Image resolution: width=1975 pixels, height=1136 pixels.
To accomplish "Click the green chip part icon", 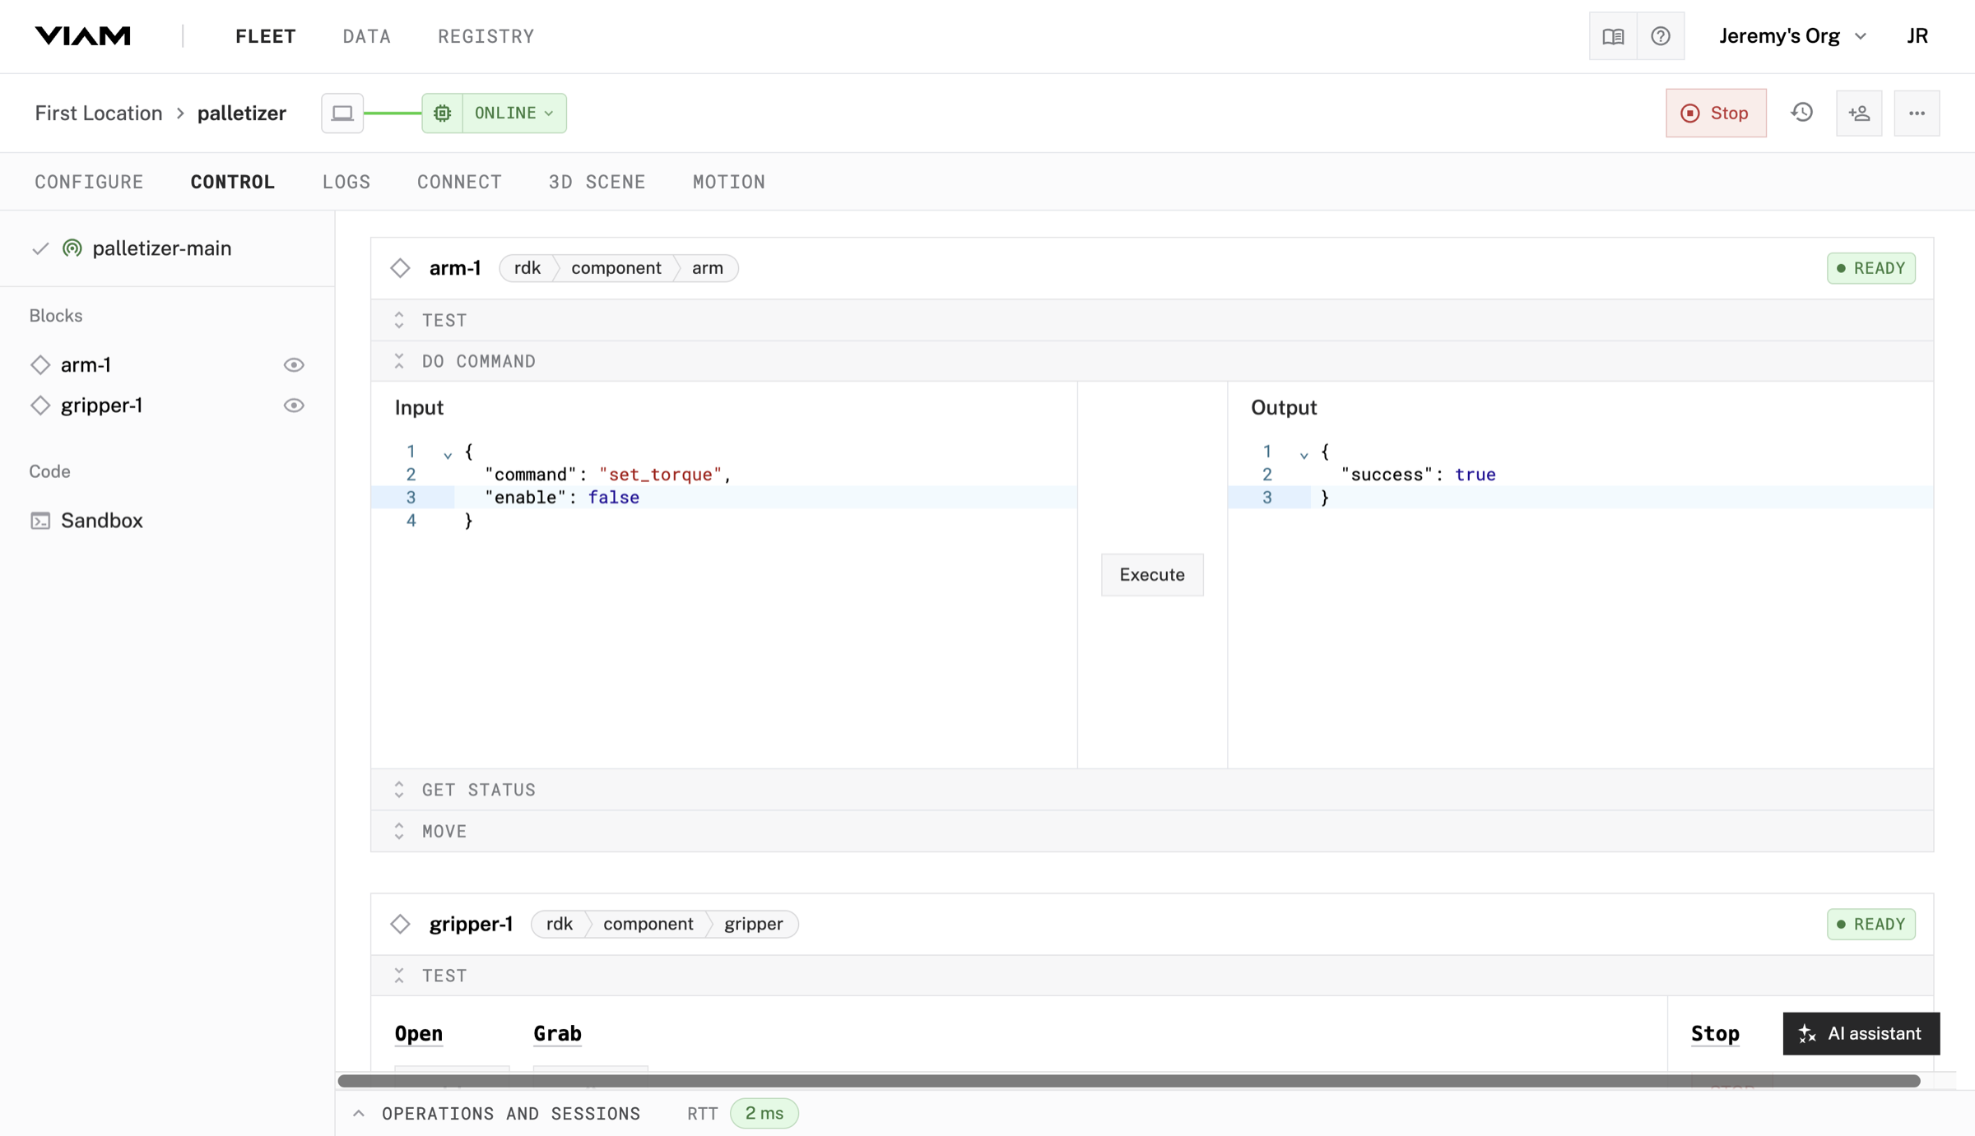I will coord(443,113).
